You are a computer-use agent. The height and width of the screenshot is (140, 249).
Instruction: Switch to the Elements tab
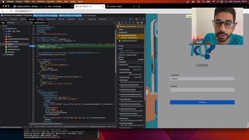click(x=14, y=19)
